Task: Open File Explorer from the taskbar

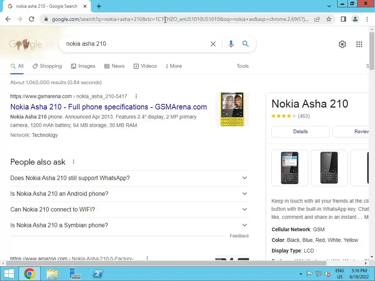Action: [x=52, y=274]
